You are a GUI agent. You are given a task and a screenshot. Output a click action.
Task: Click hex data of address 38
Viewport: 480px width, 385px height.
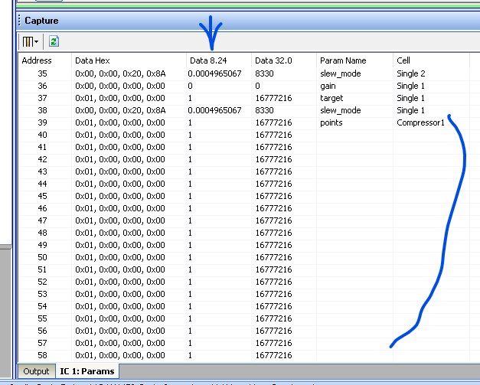(120, 110)
